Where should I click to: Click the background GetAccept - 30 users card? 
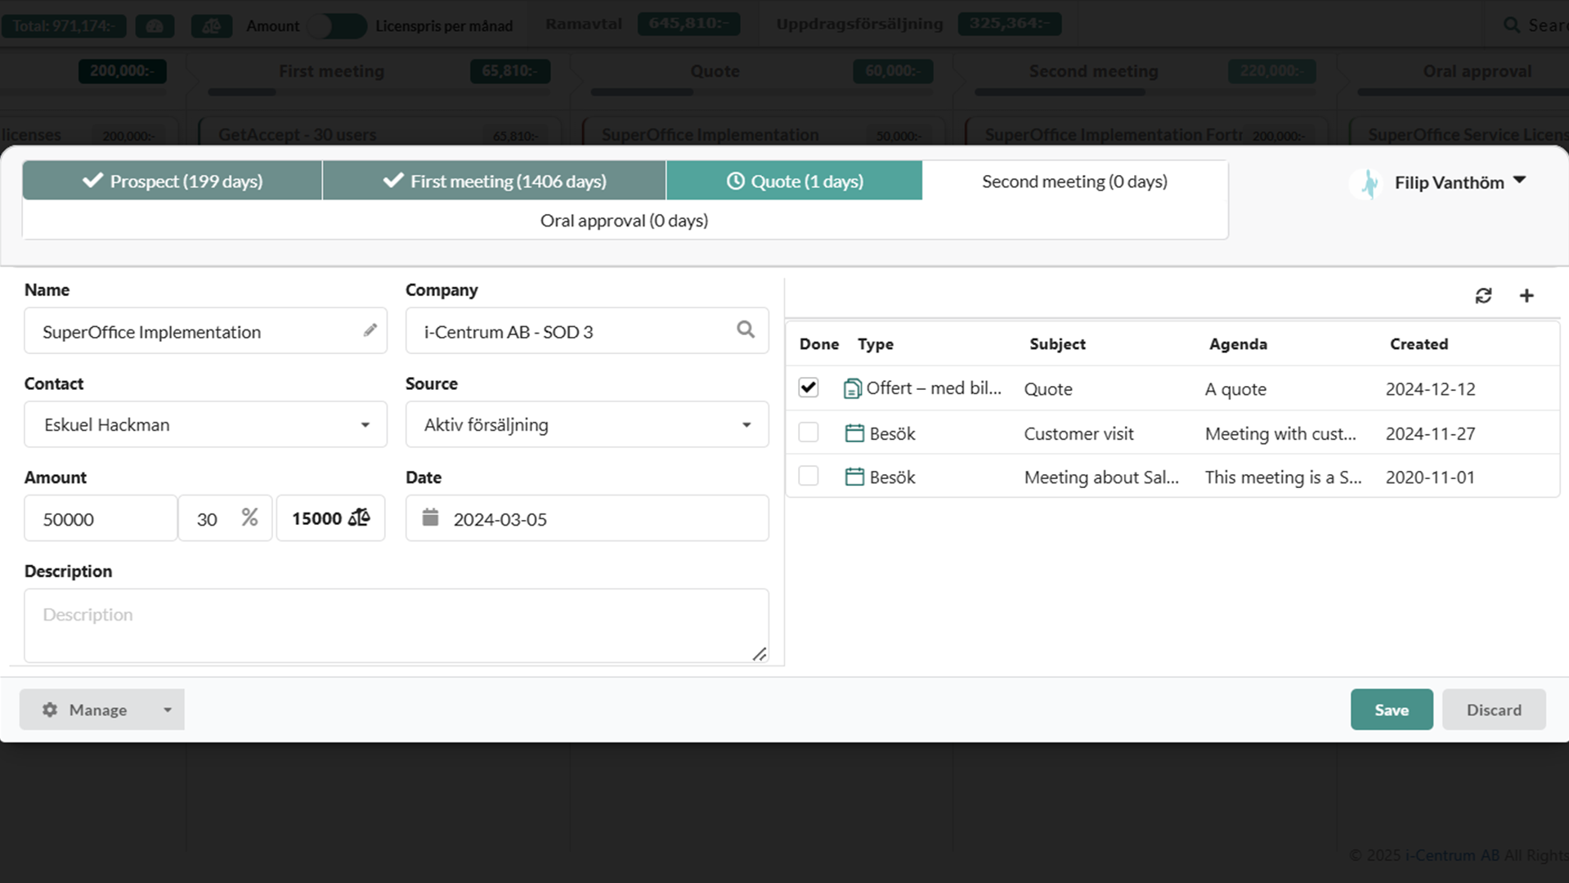[380, 133]
